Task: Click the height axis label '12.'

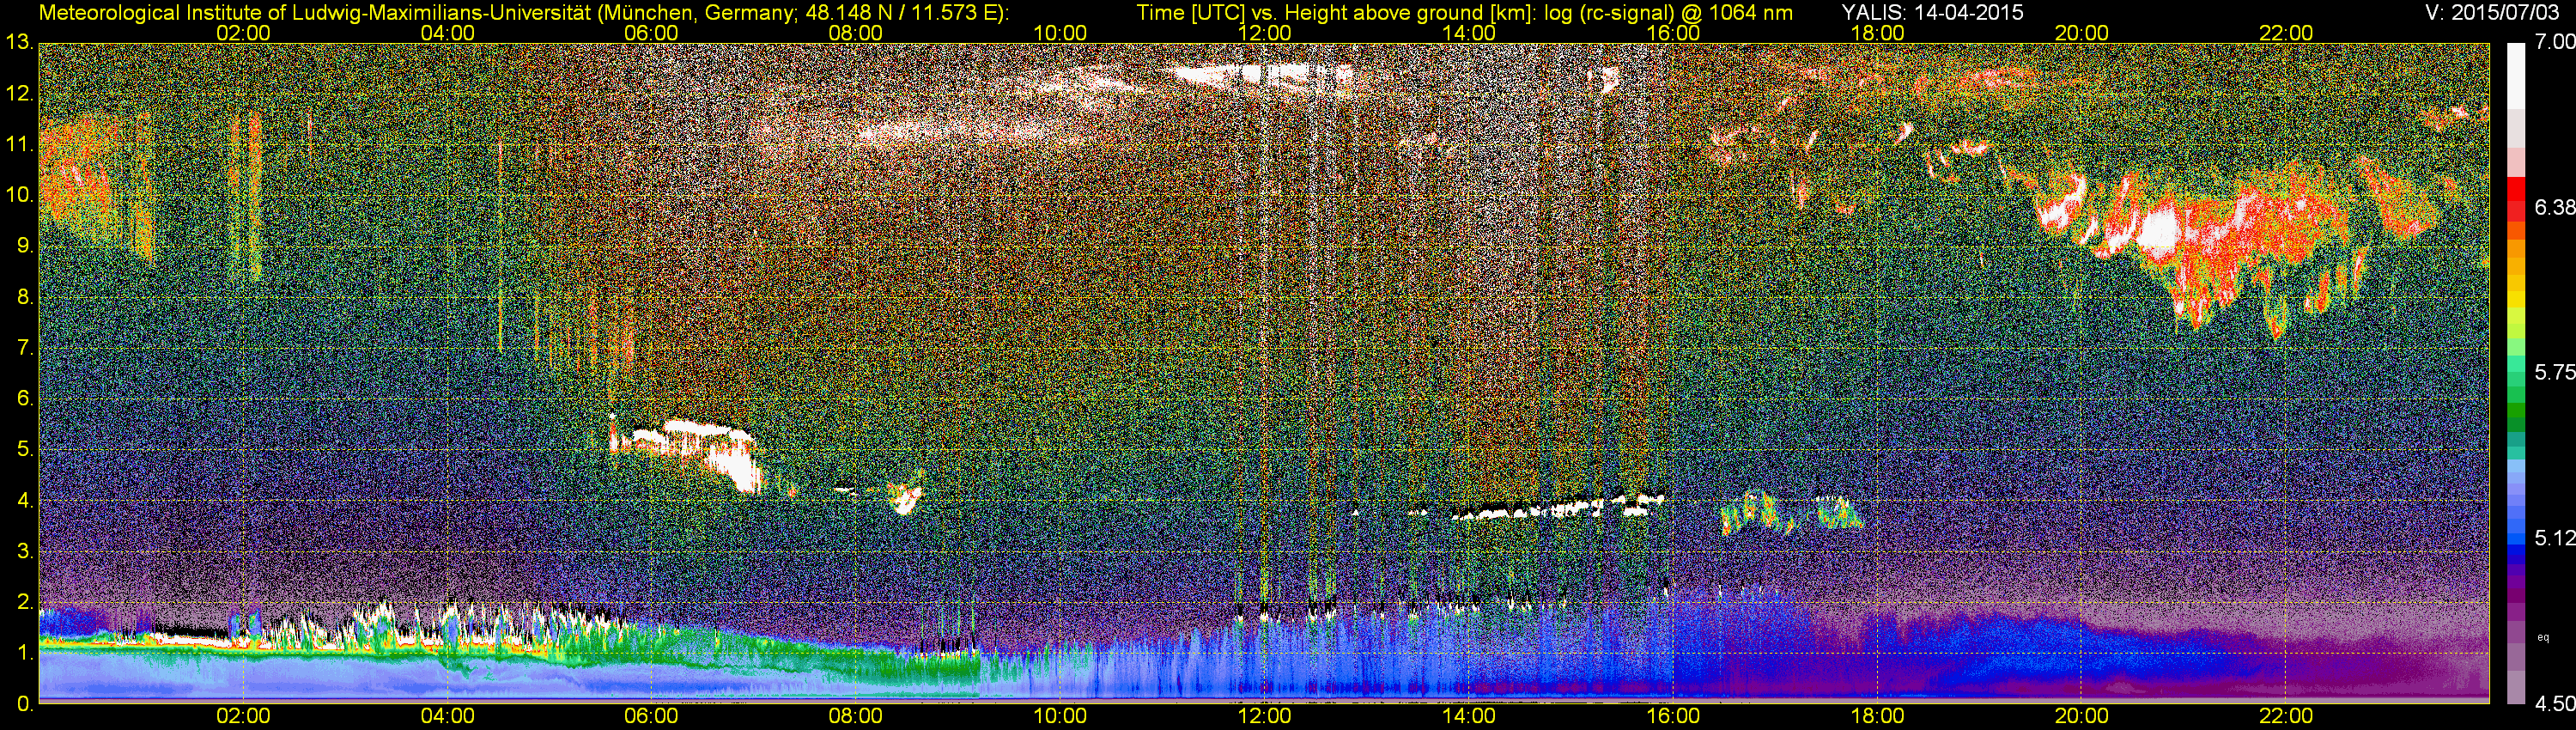Action: 19,94
